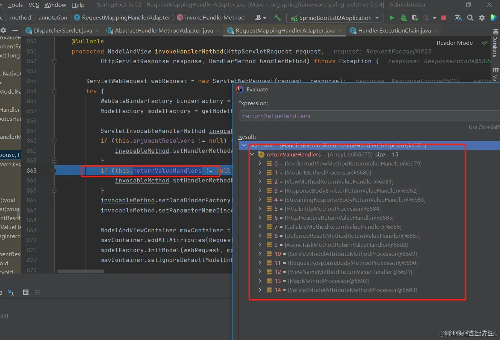
Task: Run with coverage shield icon
Action: tap(415, 18)
